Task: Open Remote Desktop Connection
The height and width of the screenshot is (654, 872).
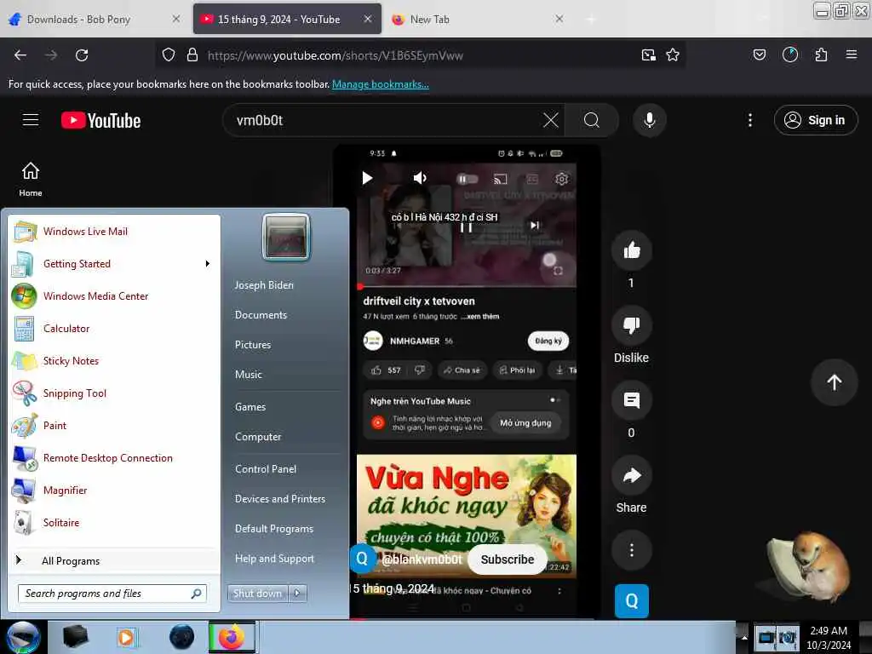Action: coord(114,457)
